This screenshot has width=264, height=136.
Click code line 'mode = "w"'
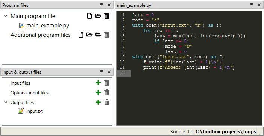coord(179,46)
